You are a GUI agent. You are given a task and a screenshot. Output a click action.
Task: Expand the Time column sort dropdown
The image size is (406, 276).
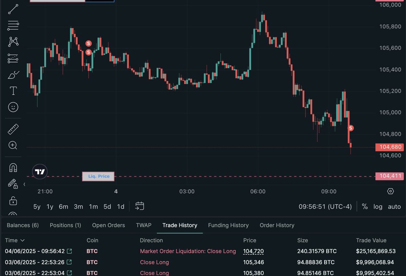click(x=22, y=240)
